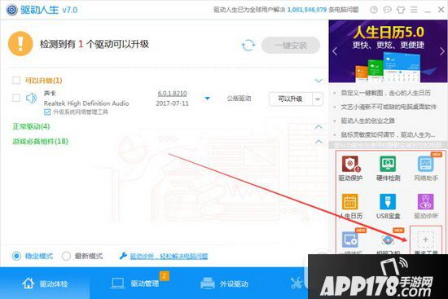Click the 公版驱动 label
The image size is (448, 299).
click(x=239, y=99)
